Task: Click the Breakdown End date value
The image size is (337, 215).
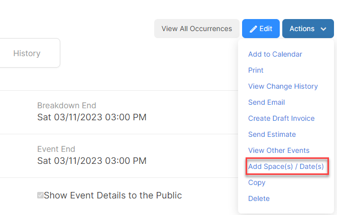Action: [92, 117]
